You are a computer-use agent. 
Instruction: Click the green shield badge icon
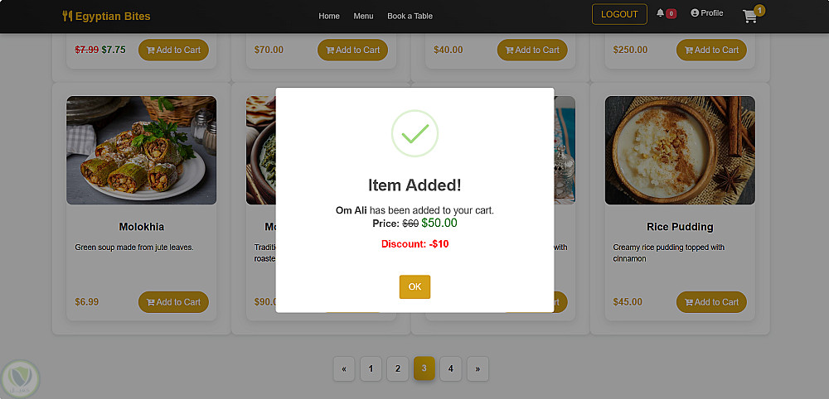click(x=20, y=378)
